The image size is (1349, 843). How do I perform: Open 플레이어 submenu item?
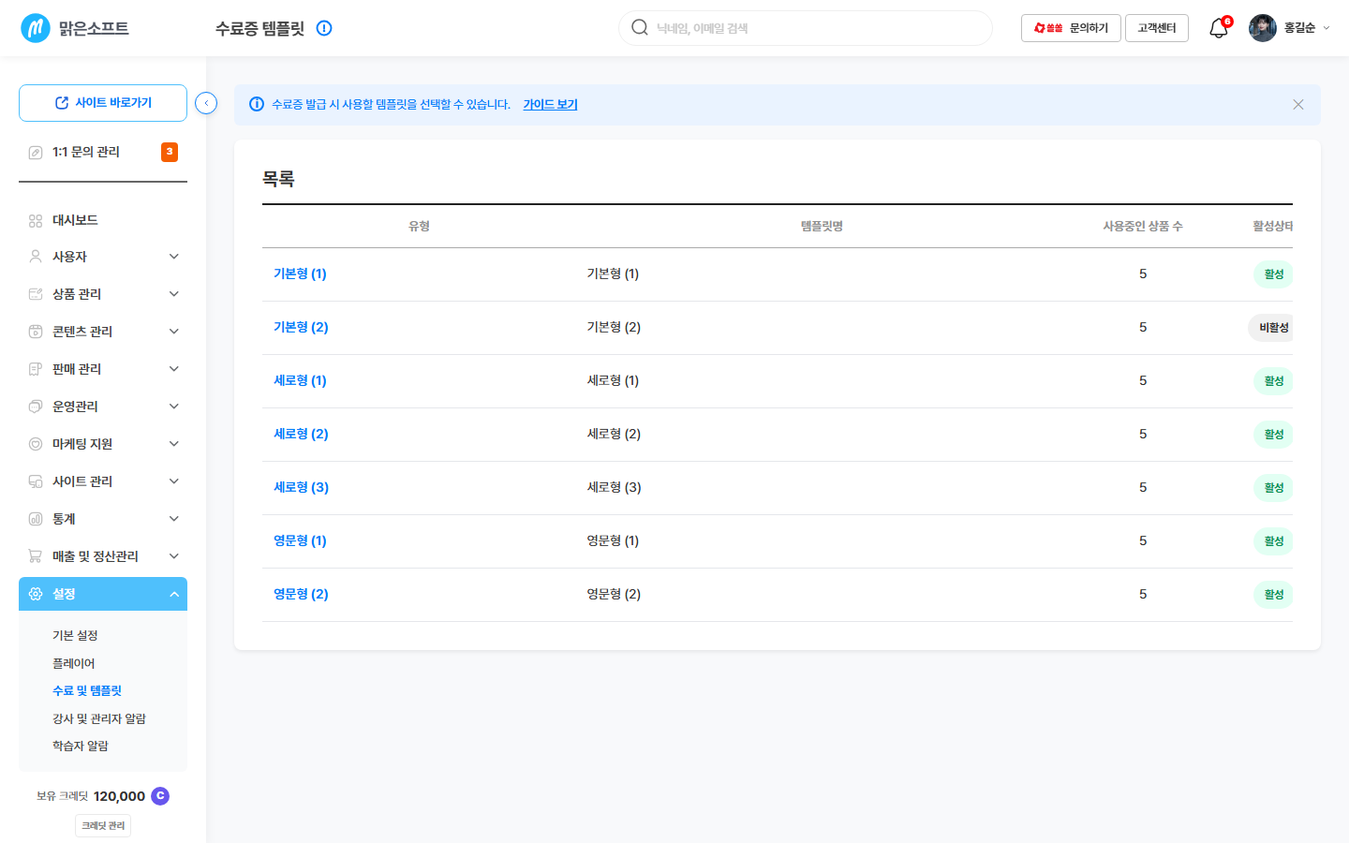[74, 663]
